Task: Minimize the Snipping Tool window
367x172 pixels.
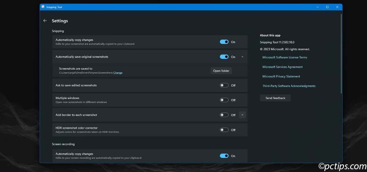Action: pos(317,7)
